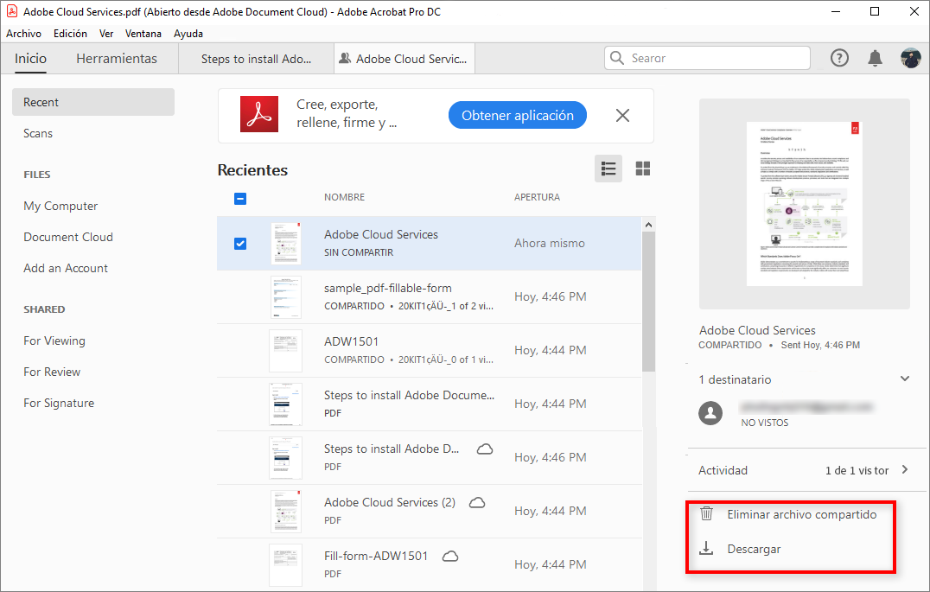This screenshot has height=592, width=930.
Task: Click Eliminar archivo compartido
Action: (x=802, y=514)
